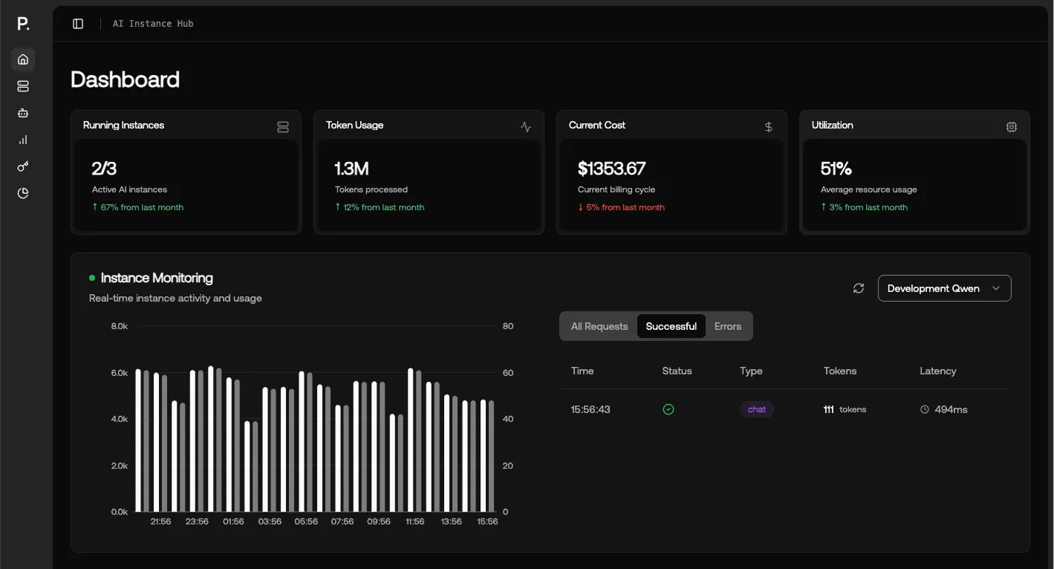This screenshot has height=569, width=1054.
Task: Click the green success status indicator
Action: 668,409
